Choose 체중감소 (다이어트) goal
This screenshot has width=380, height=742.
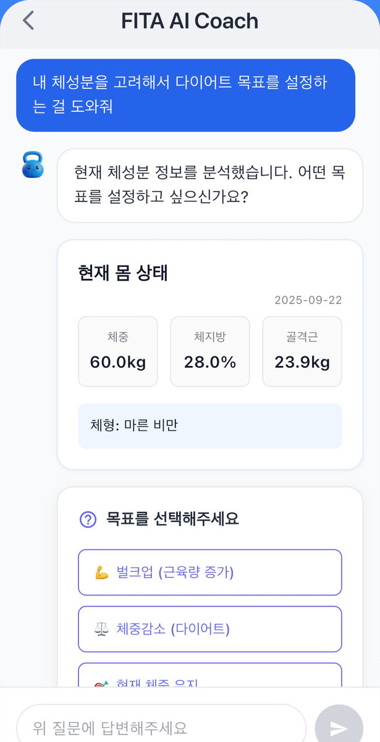click(x=210, y=629)
